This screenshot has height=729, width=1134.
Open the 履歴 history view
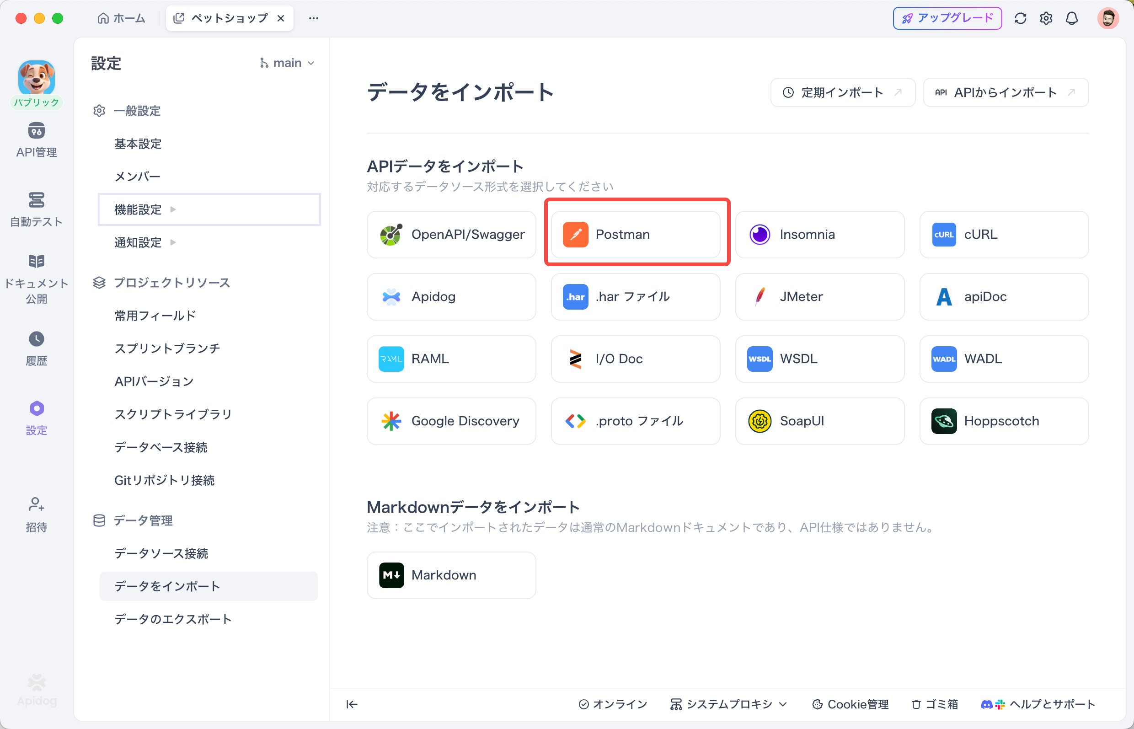point(37,348)
